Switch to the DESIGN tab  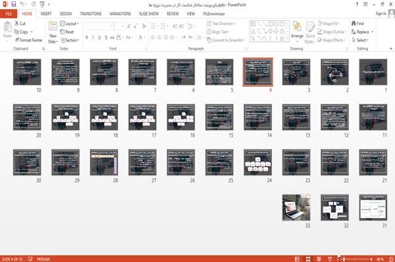coord(66,14)
